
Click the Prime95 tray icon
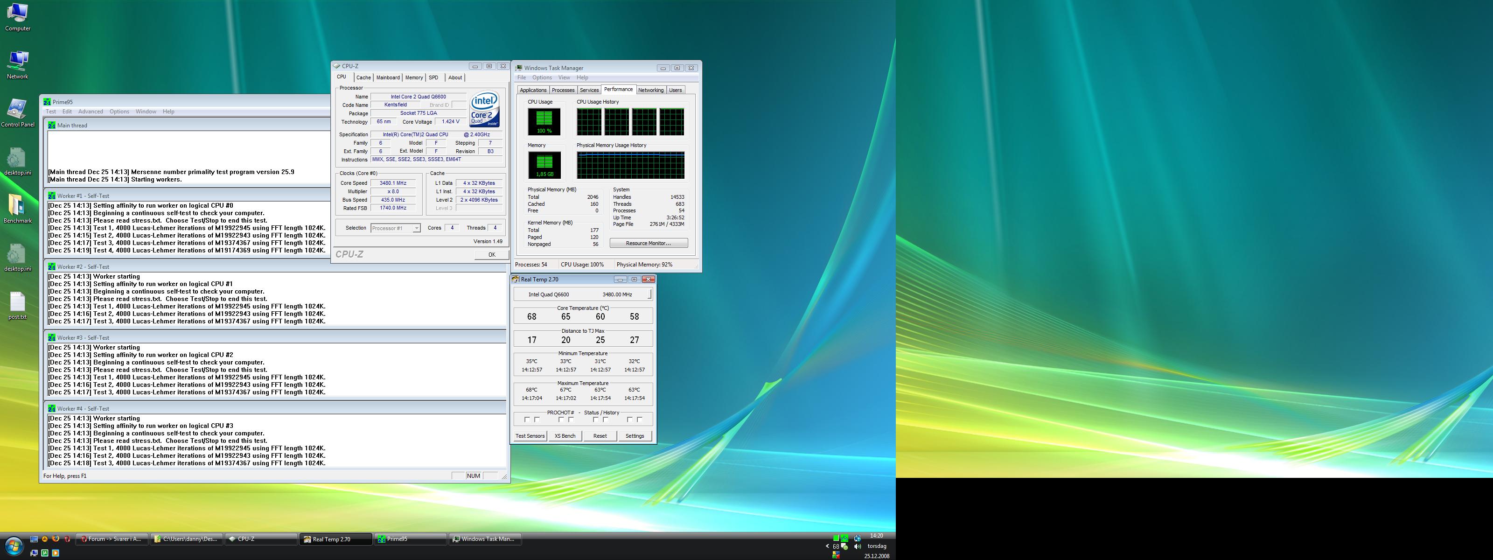tap(844, 538)
